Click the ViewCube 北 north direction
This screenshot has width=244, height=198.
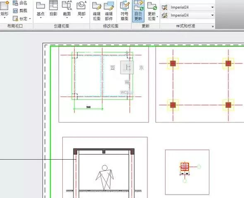coord(128,53)
